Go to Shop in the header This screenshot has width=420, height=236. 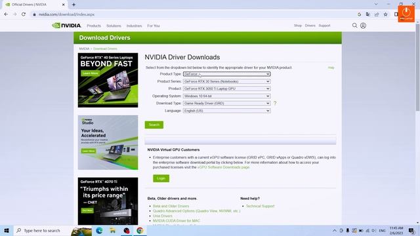pyautogui.click(x=298, y=26)
